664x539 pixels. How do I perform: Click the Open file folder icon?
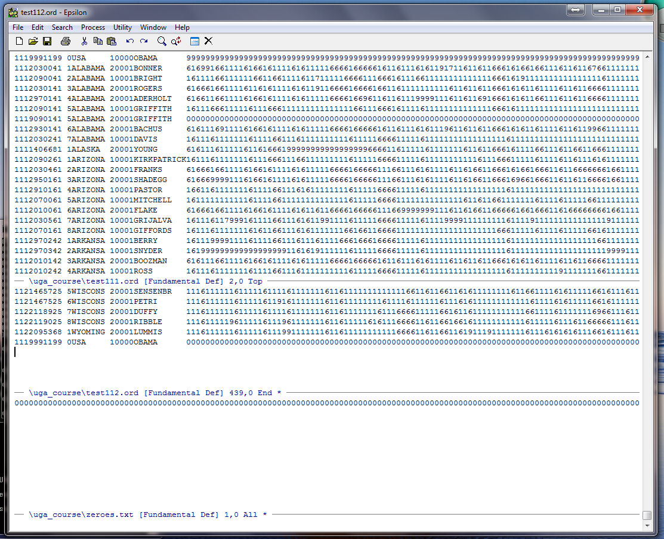tap(33, 41)
